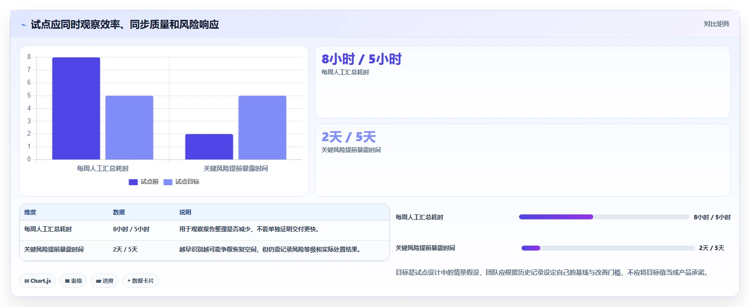This screenshot has width=750, height=307.
Task: Click the 关键风险提前暴露时间 caption in second card
Action: point(351,150)
